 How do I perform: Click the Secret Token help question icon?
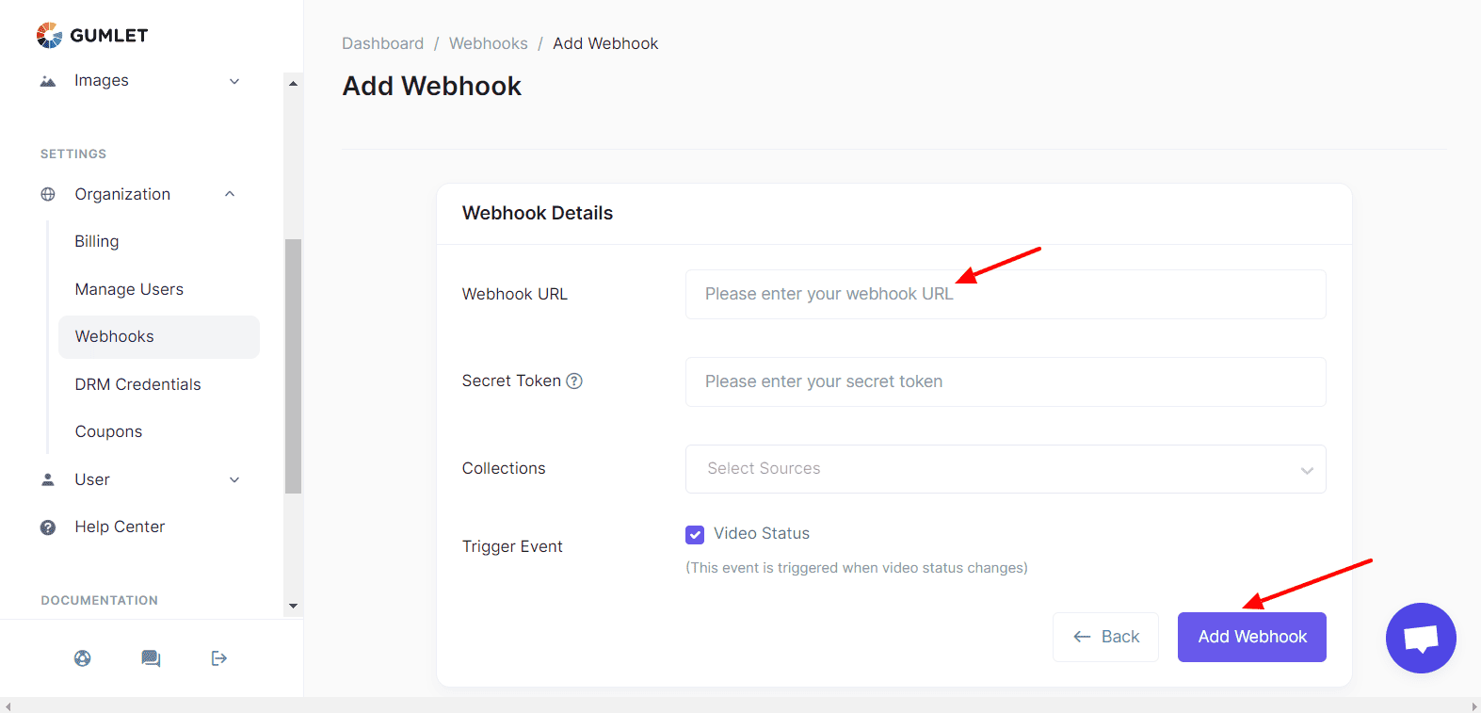click(x=574, y=381)
